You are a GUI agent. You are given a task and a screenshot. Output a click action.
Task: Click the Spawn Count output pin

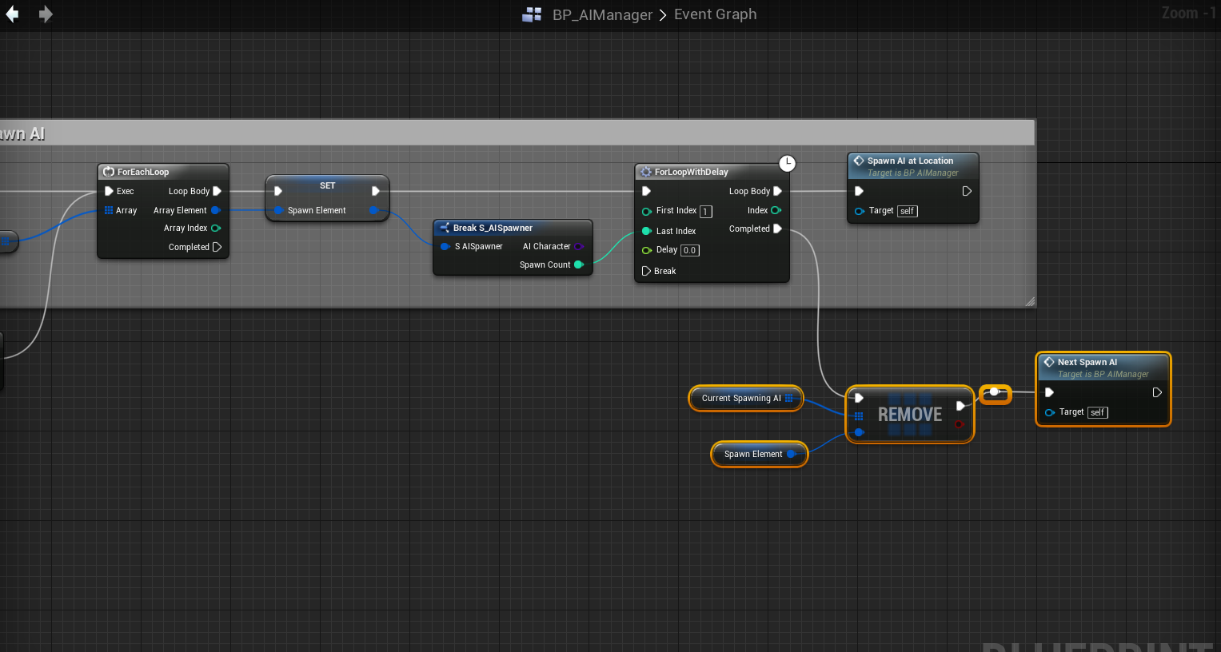pos(579,264)
